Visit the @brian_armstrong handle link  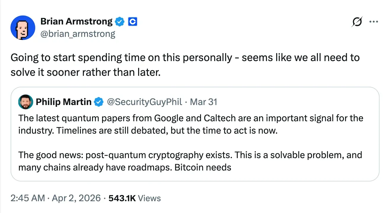[x=78, y=34]
